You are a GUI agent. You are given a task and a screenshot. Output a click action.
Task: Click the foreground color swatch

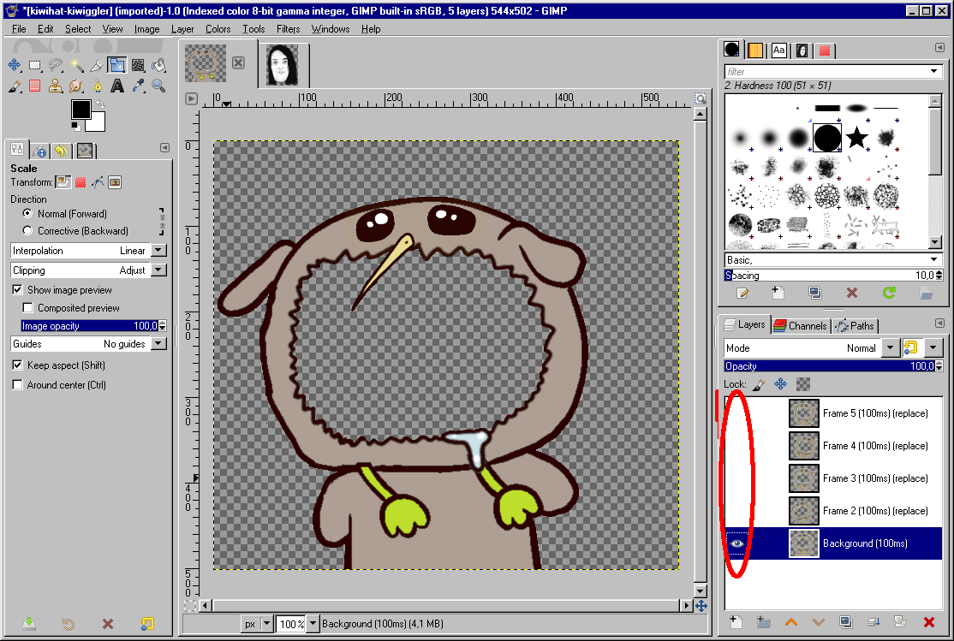pyautogui.click(x=80, y=110)
